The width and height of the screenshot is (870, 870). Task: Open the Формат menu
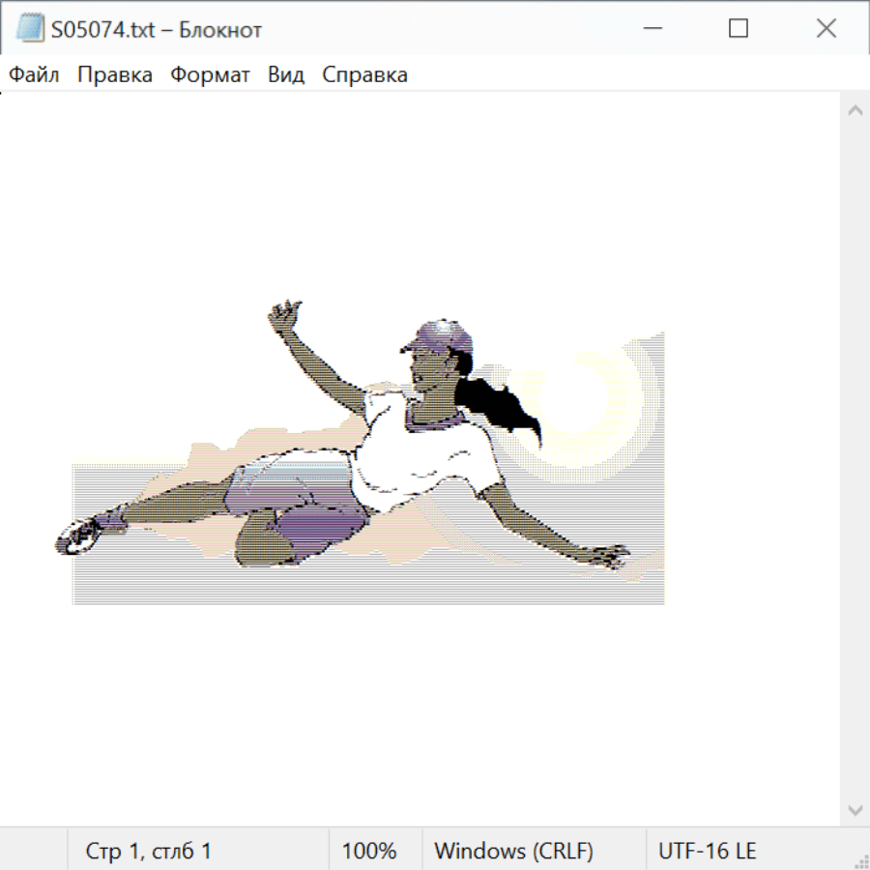coord(210,74)
